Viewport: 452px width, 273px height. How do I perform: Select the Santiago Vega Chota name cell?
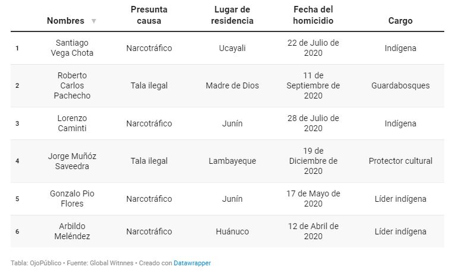pyautogui.click(x=72, y=48)
